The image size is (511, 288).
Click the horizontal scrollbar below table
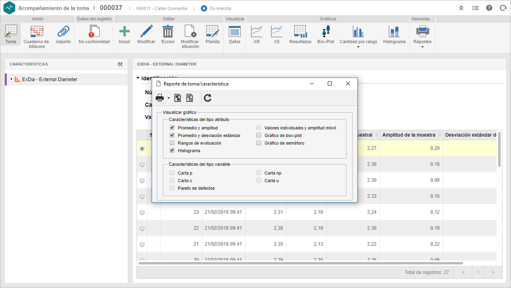[x=301, y=263]
